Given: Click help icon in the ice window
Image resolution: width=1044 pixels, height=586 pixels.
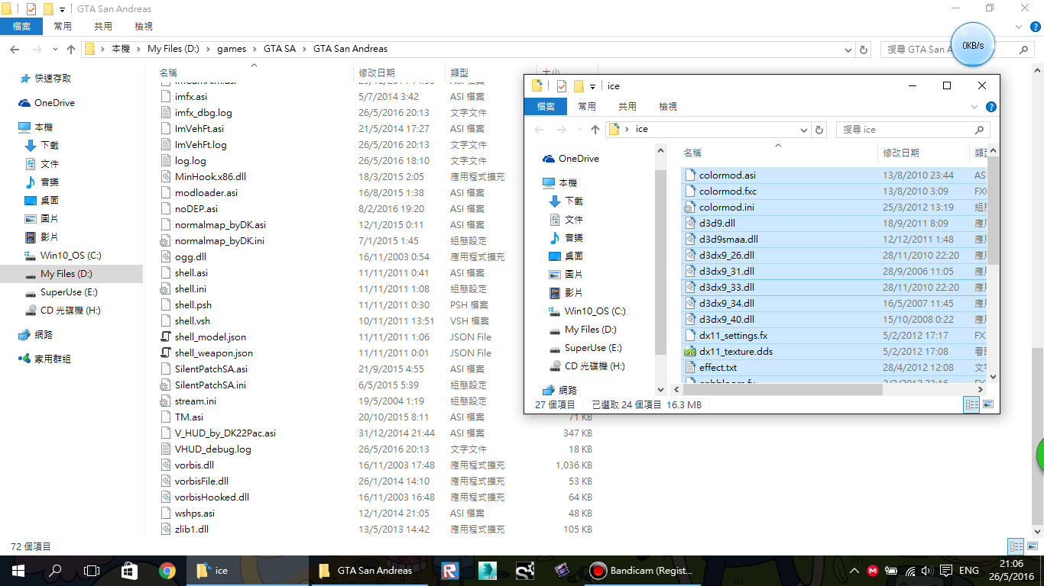Looking at the screenshot, I should click(x=991, y=107).
